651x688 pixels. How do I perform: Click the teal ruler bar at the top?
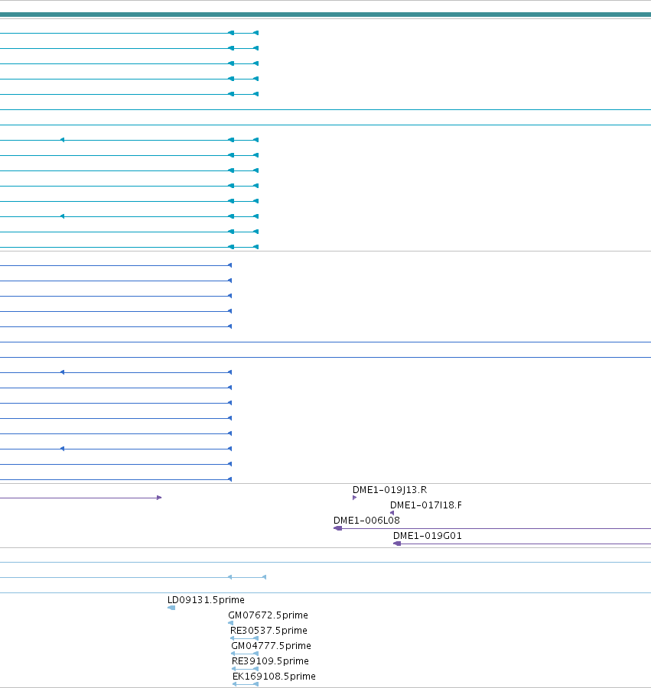325,15
